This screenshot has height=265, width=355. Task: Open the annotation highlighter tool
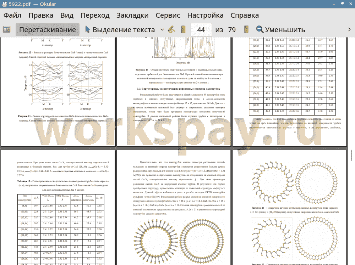click(x=171, y=30)
